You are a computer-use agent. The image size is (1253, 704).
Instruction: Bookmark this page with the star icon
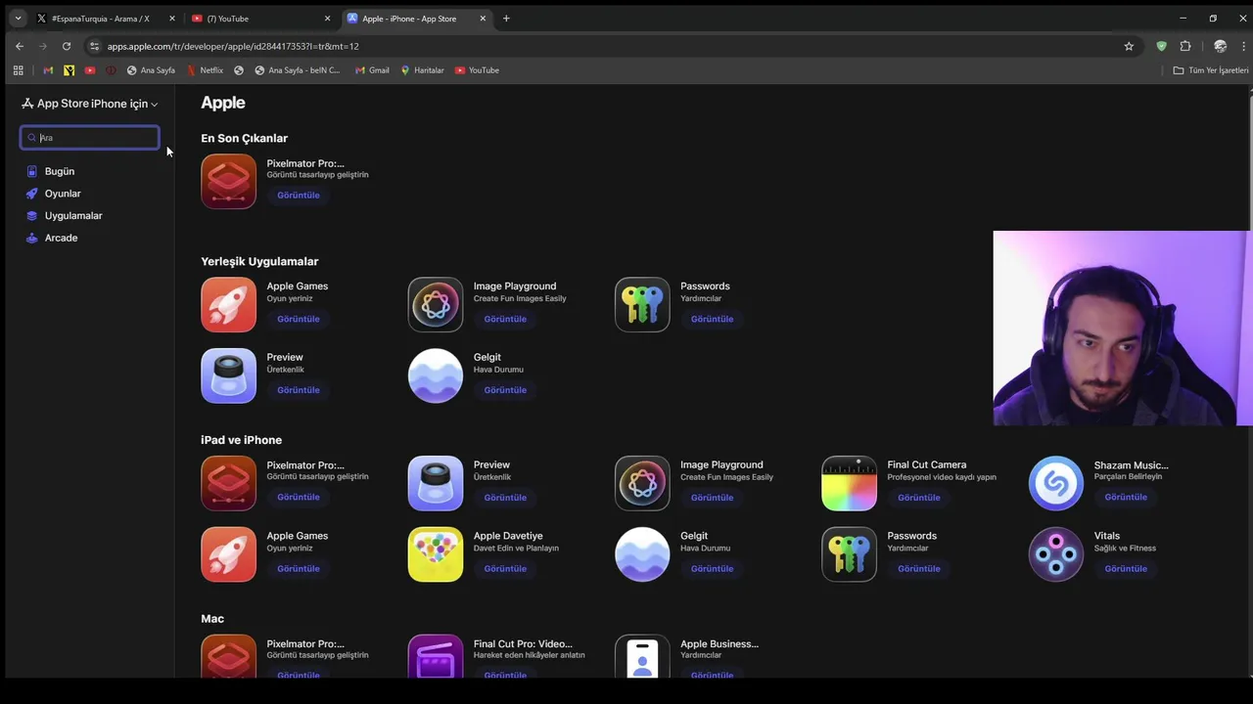pos(1129,46)
